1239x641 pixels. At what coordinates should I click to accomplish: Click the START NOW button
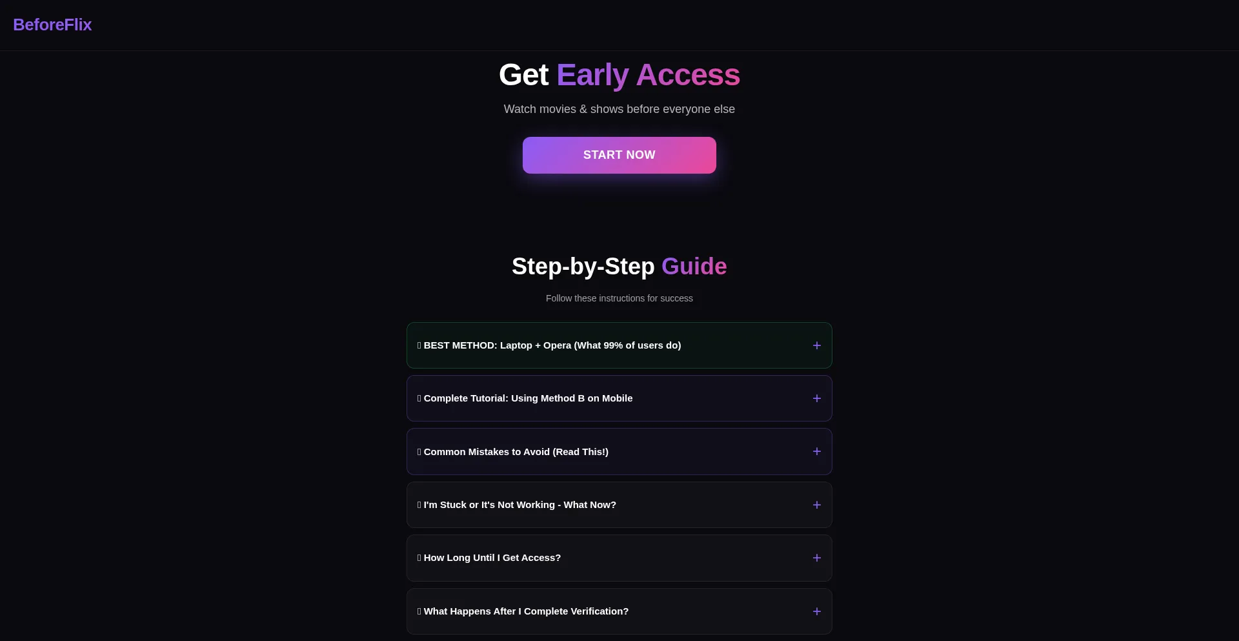pos(619,155)
